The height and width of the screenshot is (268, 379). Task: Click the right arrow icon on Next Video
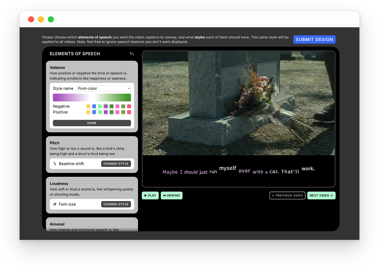pos(332,195)
